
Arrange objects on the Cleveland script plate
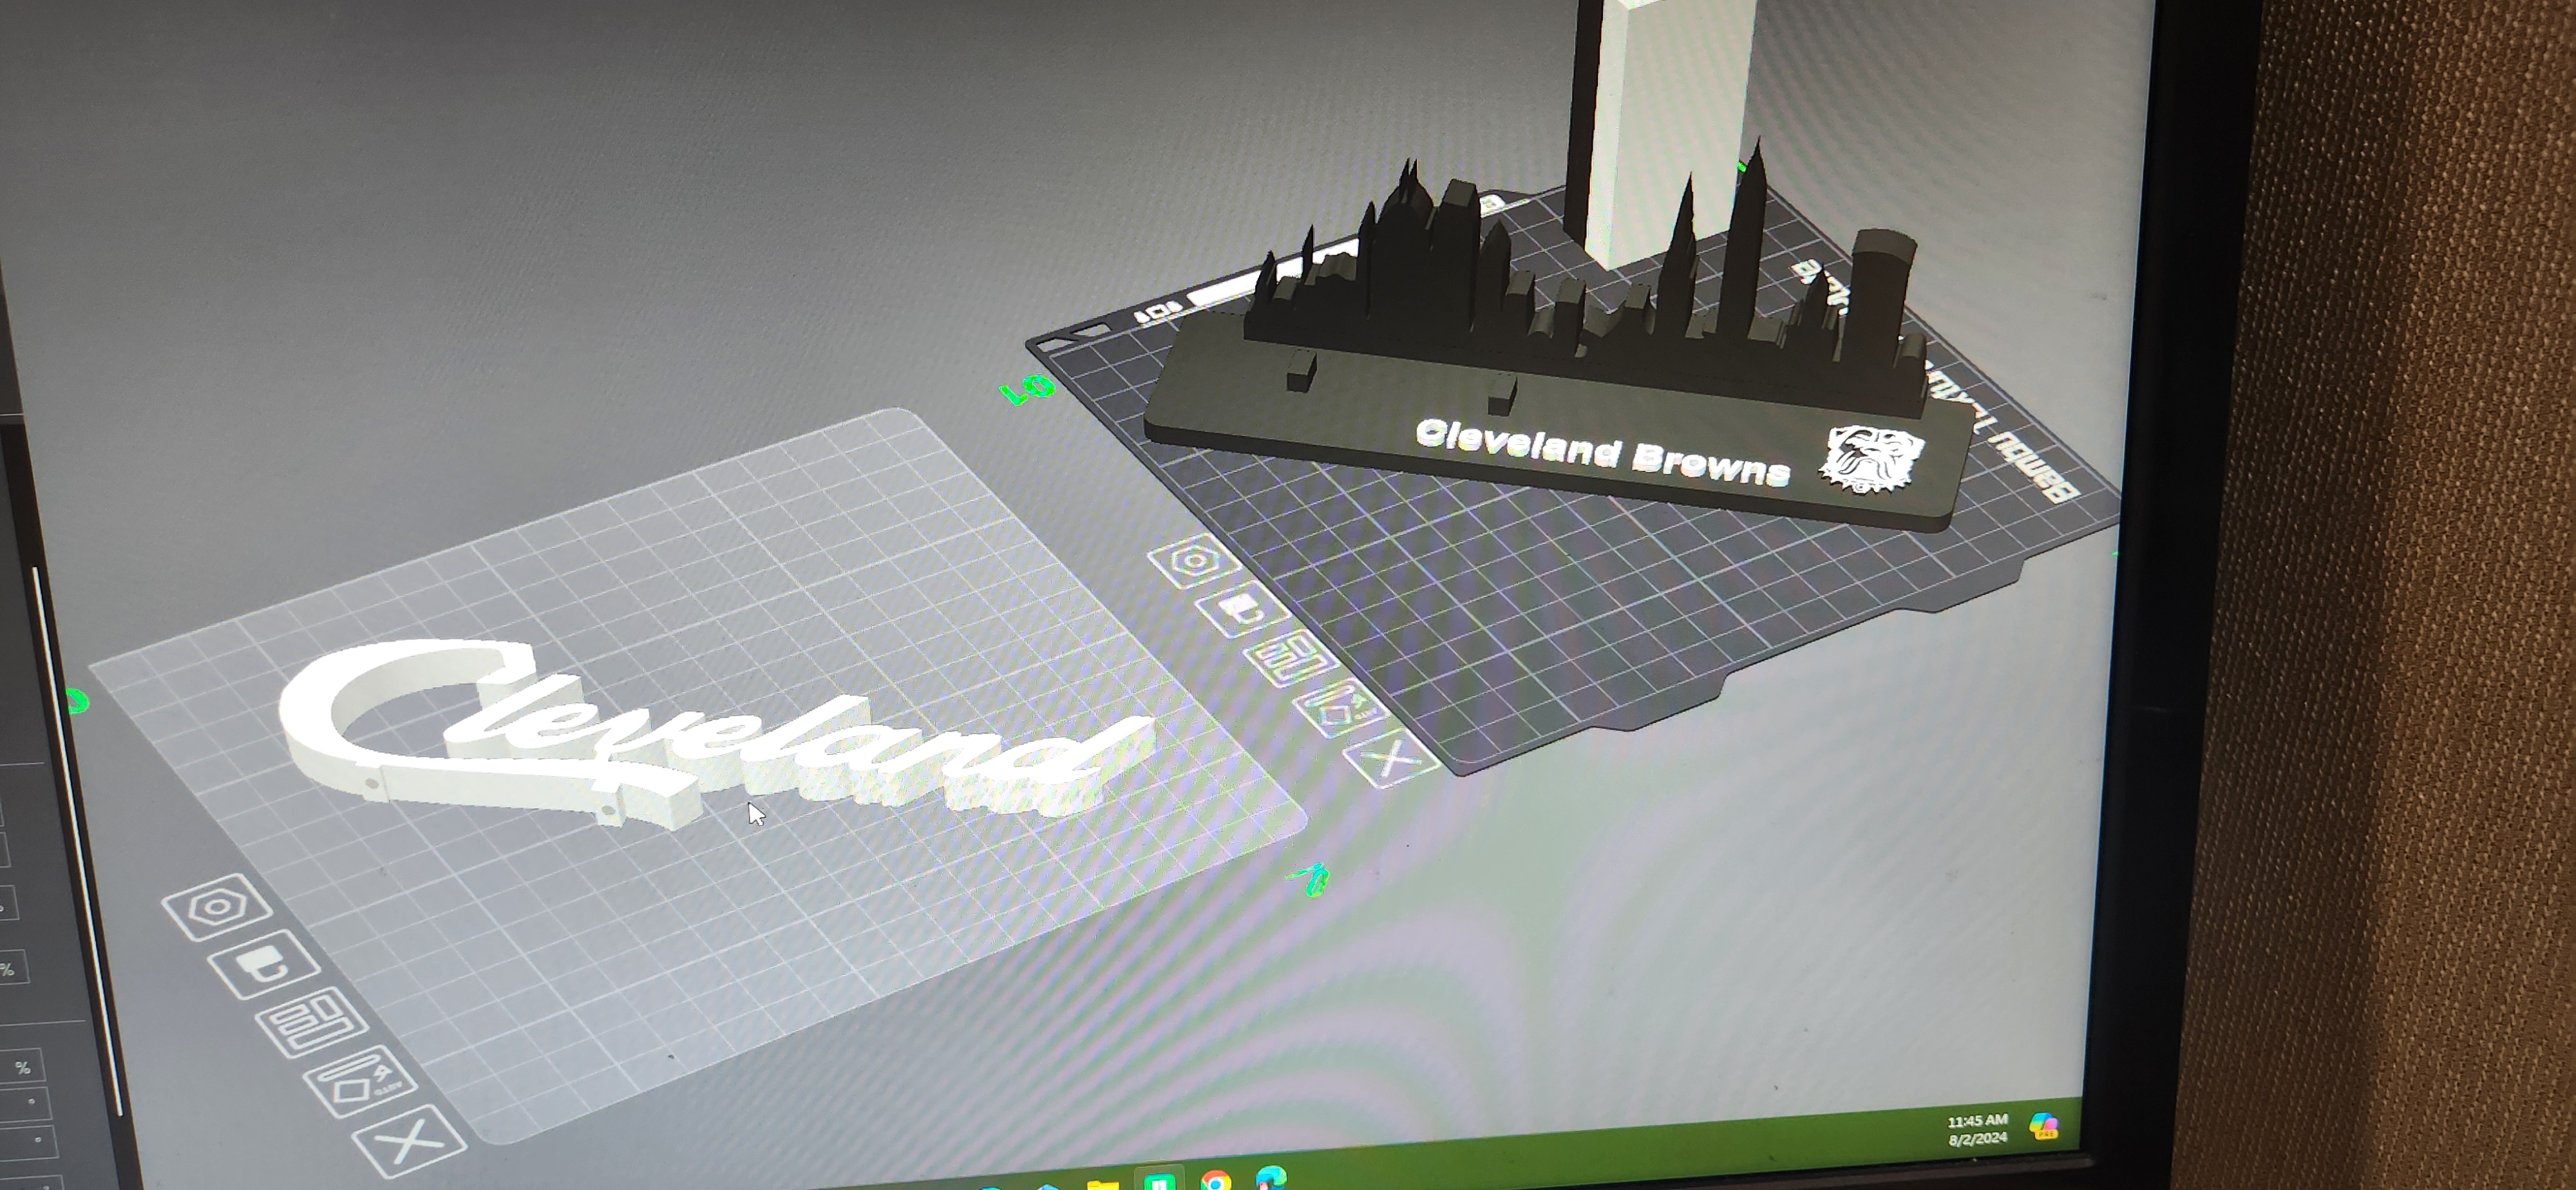[311, 1022]
